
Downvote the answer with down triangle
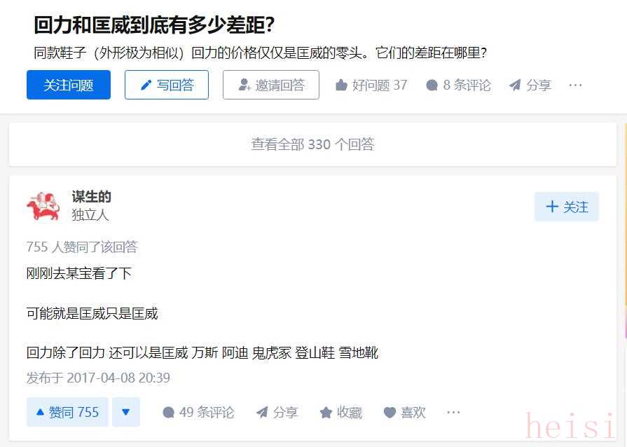click(126, 412)
